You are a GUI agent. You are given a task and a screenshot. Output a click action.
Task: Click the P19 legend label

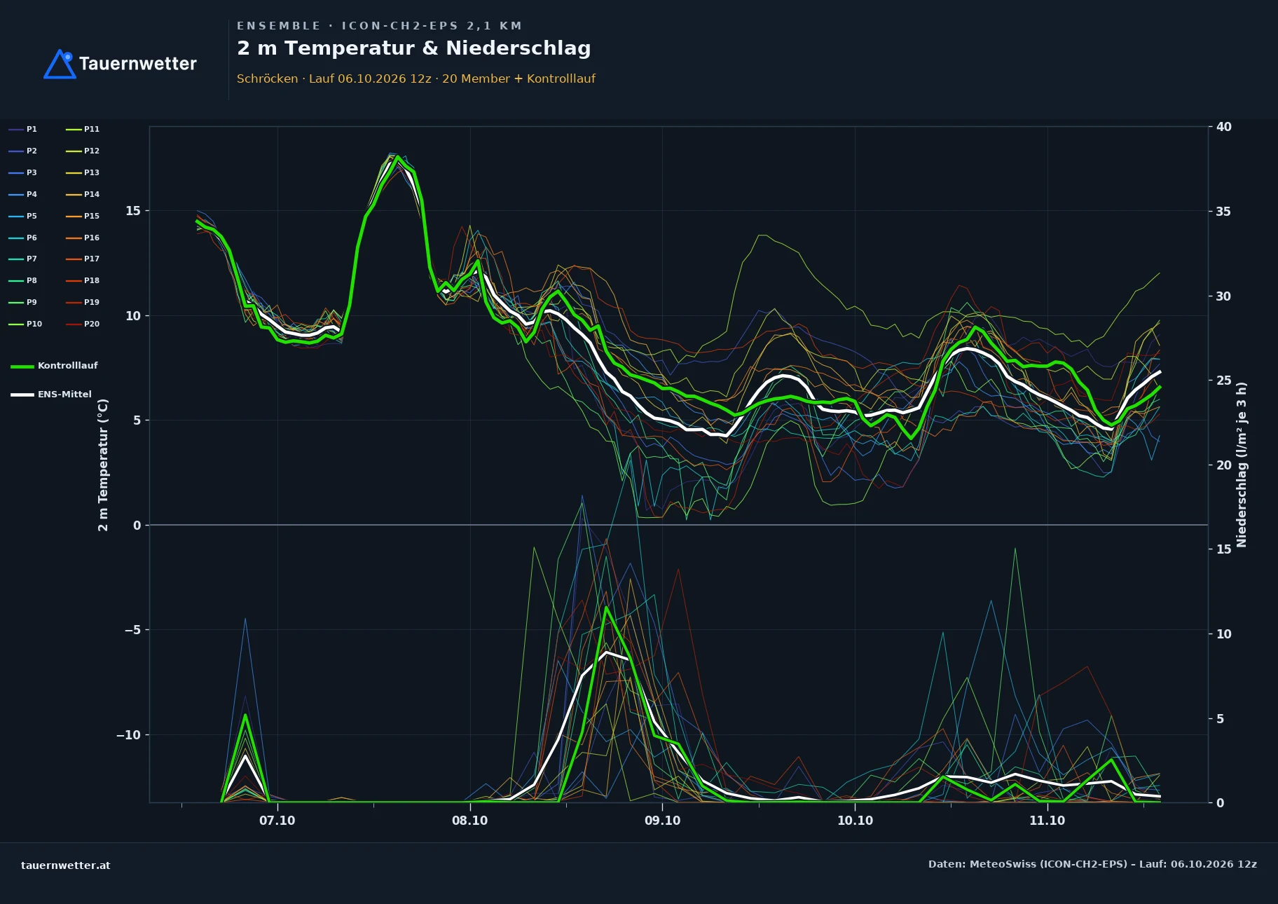83,302
